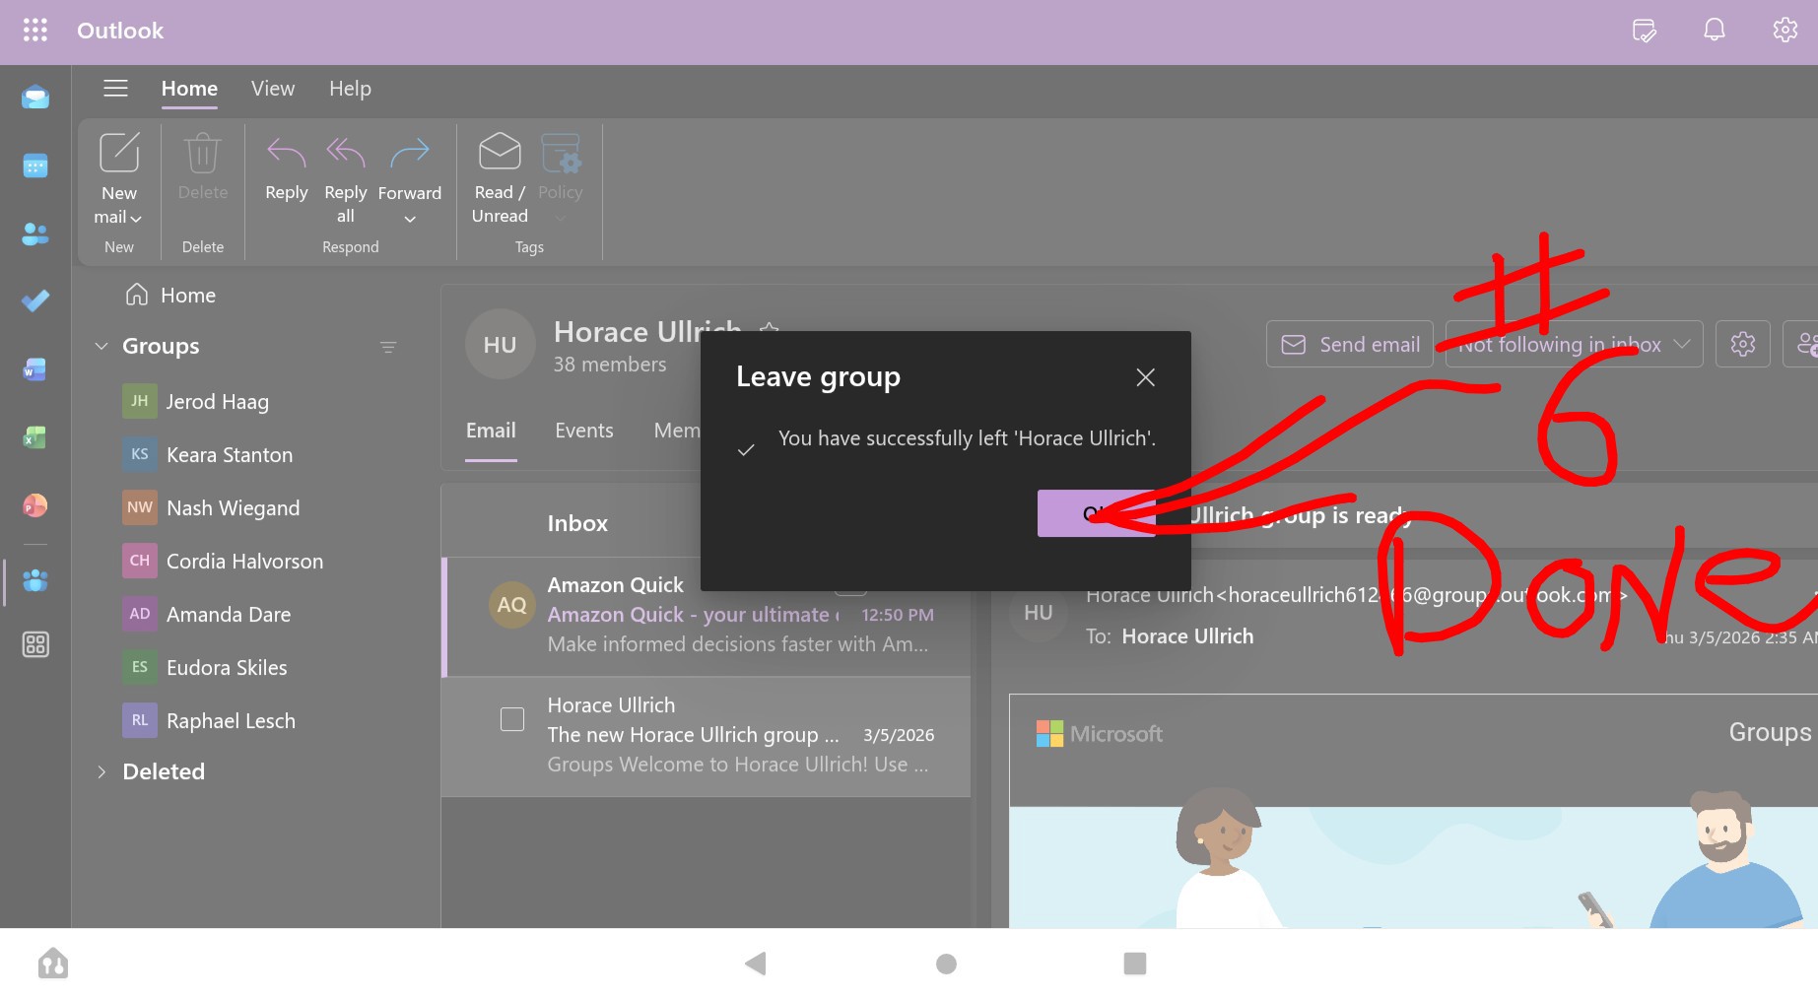Select the group Email tab
1818x999 pixels.
click(x=491, y=431)
